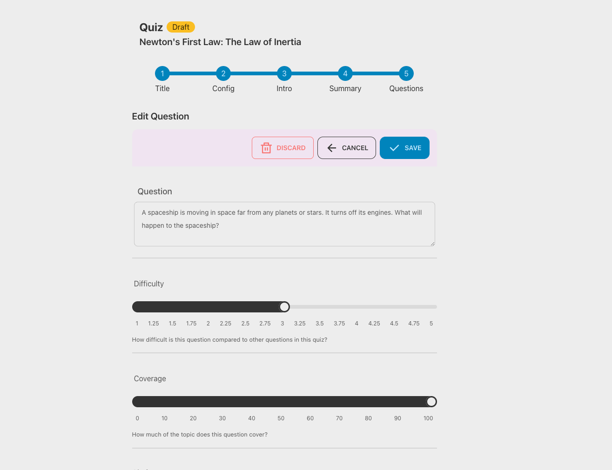Click the Difficulty slider handle
This screenshot has height=470, width=612.
coord(284,307)
